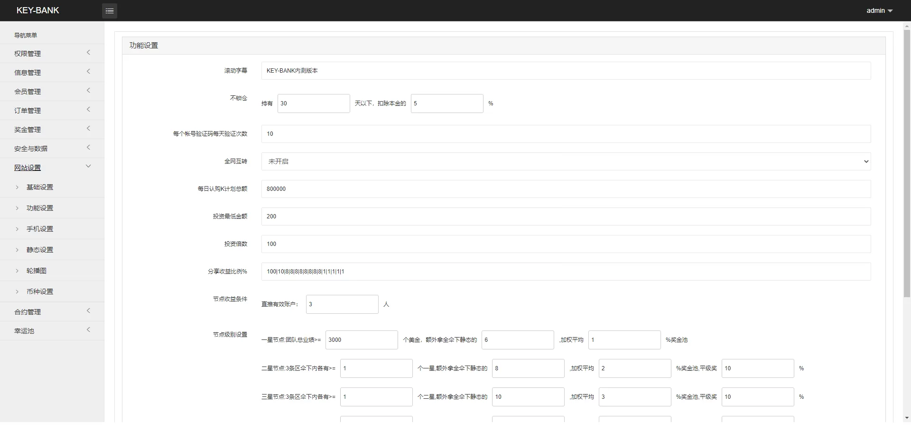Click the KEY-BANK logo text
911x442 pixels.
pyautogui.click(x=38, y=10)
